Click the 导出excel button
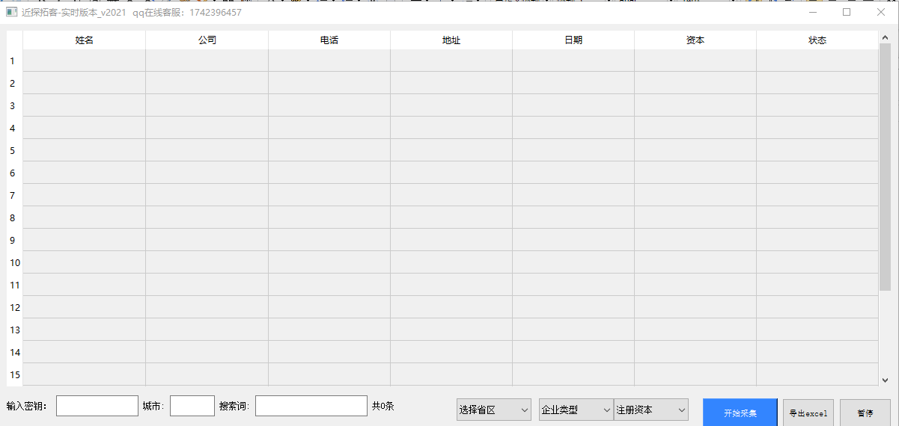 click(x=808, y=413)
